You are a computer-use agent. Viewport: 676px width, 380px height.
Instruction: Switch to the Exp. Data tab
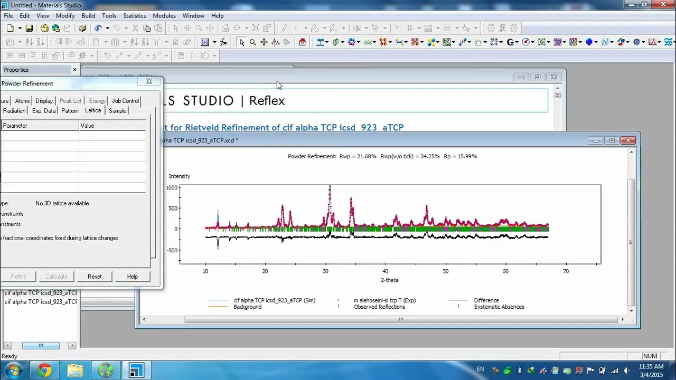click(x=44, y=111)
